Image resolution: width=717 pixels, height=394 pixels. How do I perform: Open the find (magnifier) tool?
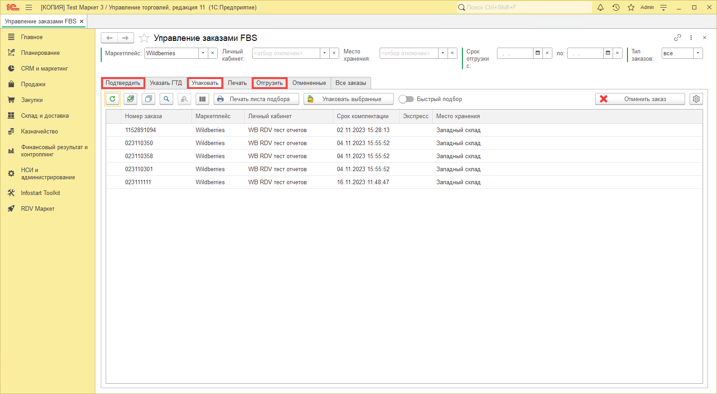click(x=166, y=99)
